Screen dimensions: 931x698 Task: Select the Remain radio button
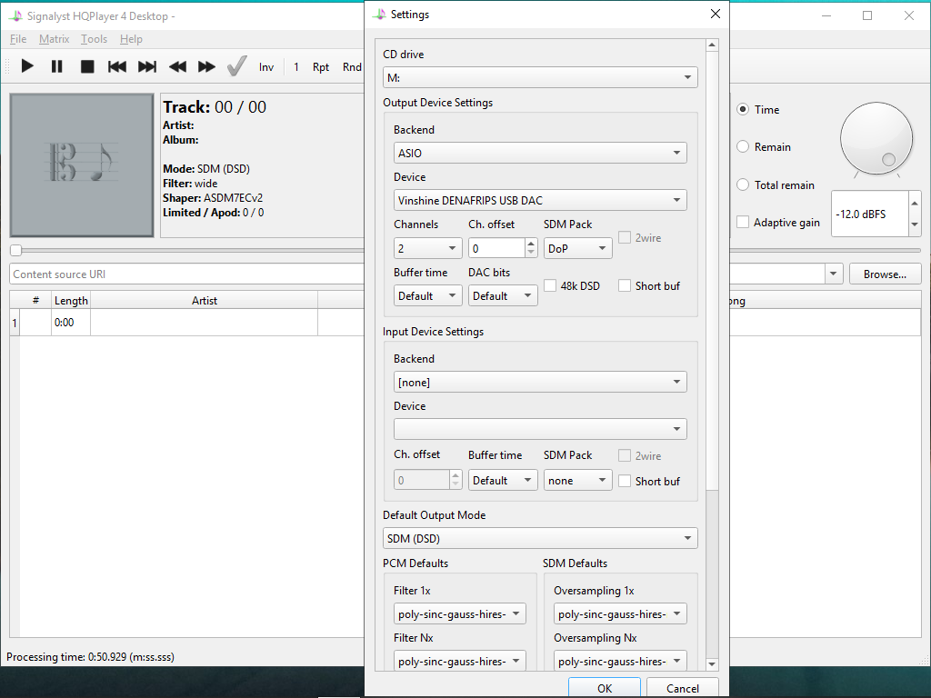click(743, 147)
